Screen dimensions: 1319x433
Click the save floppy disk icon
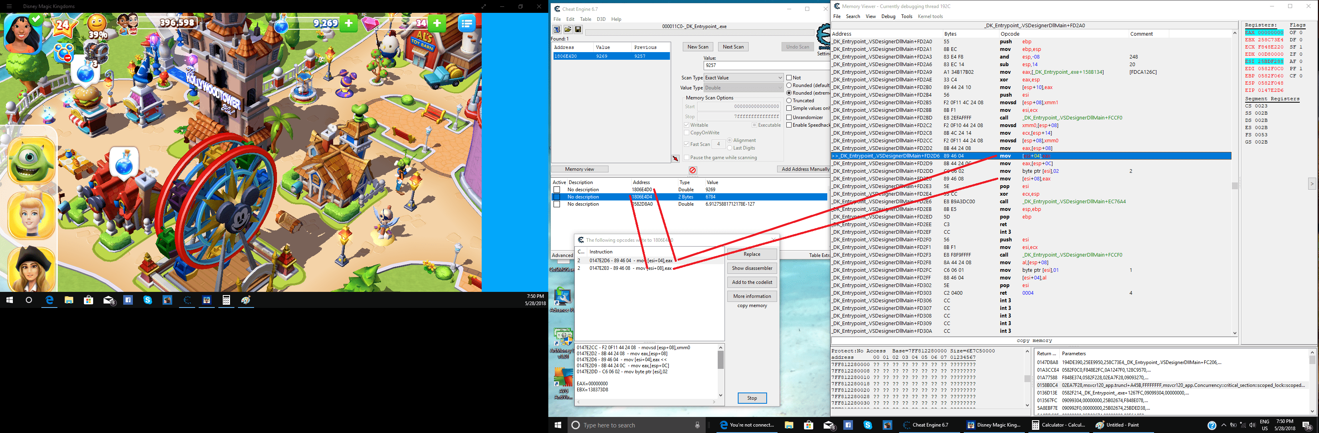(578, 30)
